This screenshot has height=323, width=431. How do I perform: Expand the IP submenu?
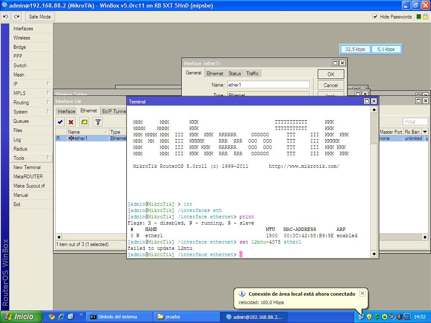tap(48, 83)
